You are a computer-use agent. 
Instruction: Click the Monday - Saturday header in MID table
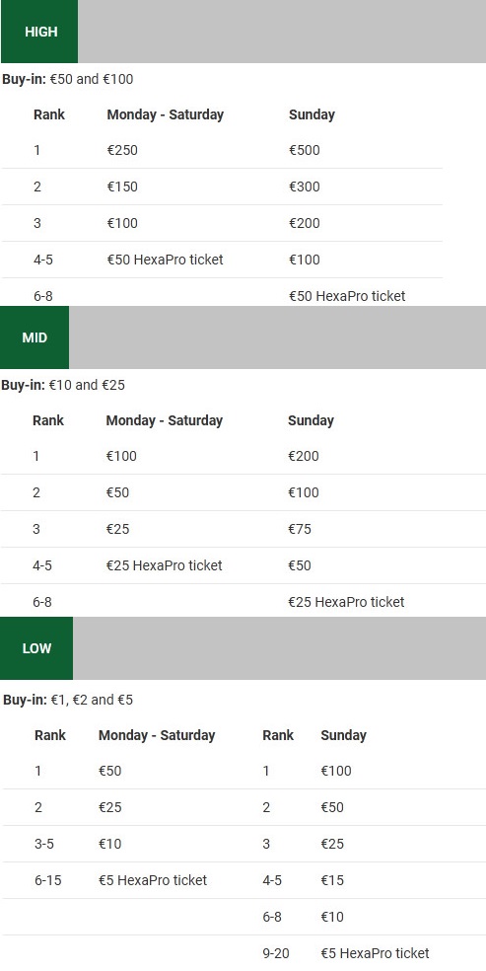tap(165, 420)
